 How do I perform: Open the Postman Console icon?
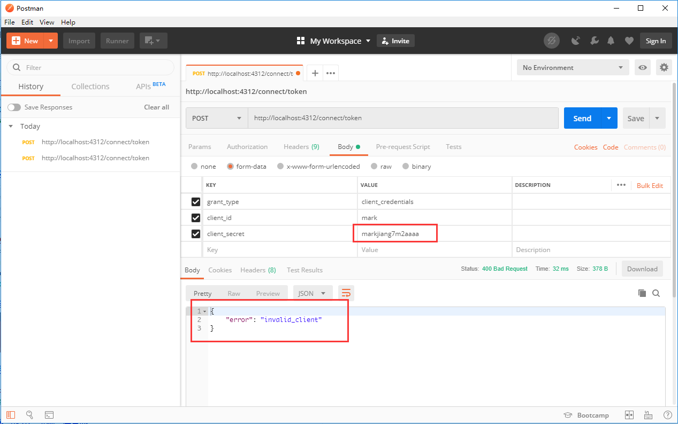[x=49, y=415]
